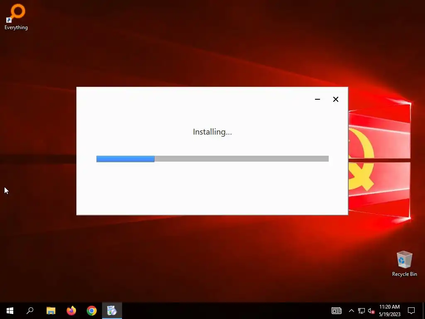Image resolution: width=425 pixels, height=319 pixels.
Task: Minimize the Installing window
Action: pos(318,99)
